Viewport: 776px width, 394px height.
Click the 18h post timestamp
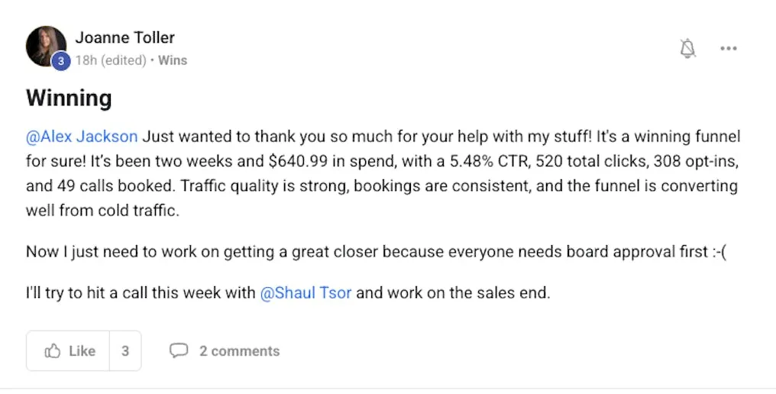click(x=85, y=60)
